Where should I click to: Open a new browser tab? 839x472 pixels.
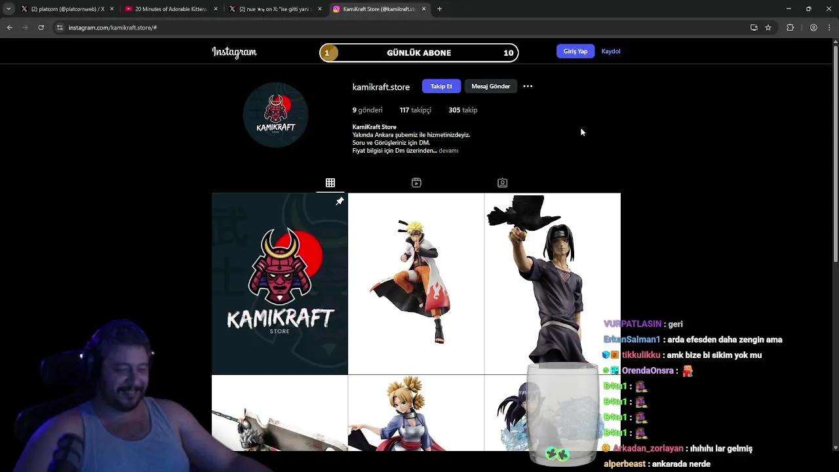(439, 9)
